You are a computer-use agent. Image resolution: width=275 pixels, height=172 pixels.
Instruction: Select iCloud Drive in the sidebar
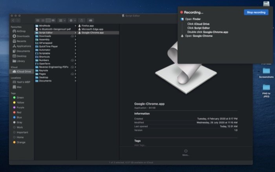22,72
